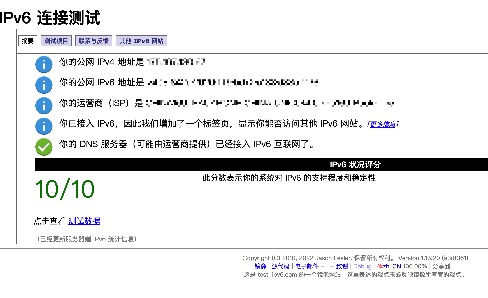Open the 更多信息 link
This screenshot has width=488, height=298.
383,124
